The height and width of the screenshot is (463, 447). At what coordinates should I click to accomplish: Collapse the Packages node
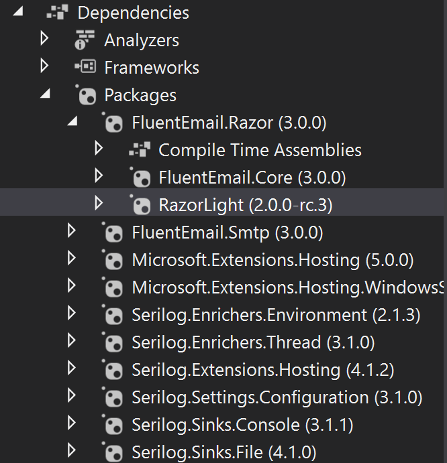coord(45,94)
